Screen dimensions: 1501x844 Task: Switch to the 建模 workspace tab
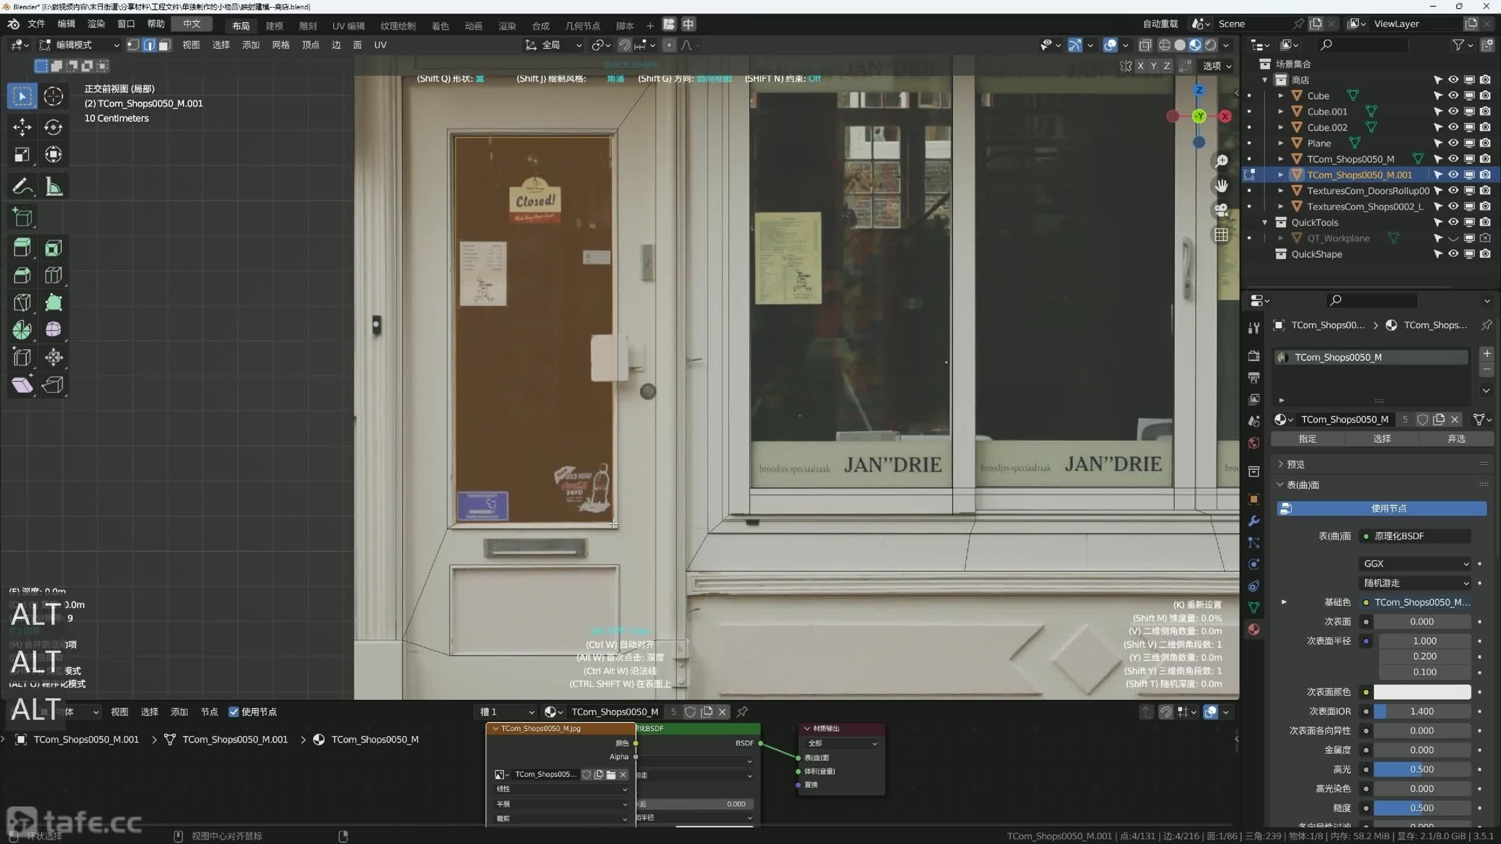tap(274, 26)
